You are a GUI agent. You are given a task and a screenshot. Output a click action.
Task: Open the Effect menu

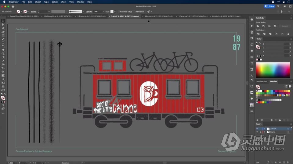(x=63, y=2)
